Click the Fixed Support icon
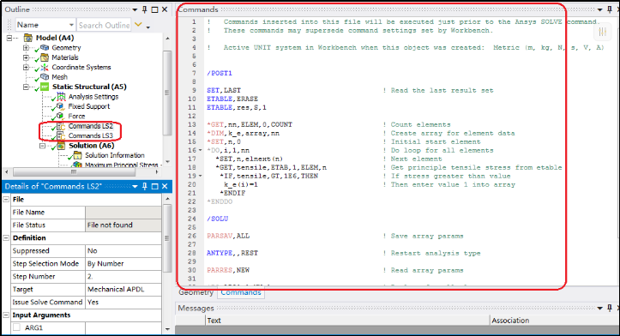Screen dimensions: 620x336 [x=61, y=106]
